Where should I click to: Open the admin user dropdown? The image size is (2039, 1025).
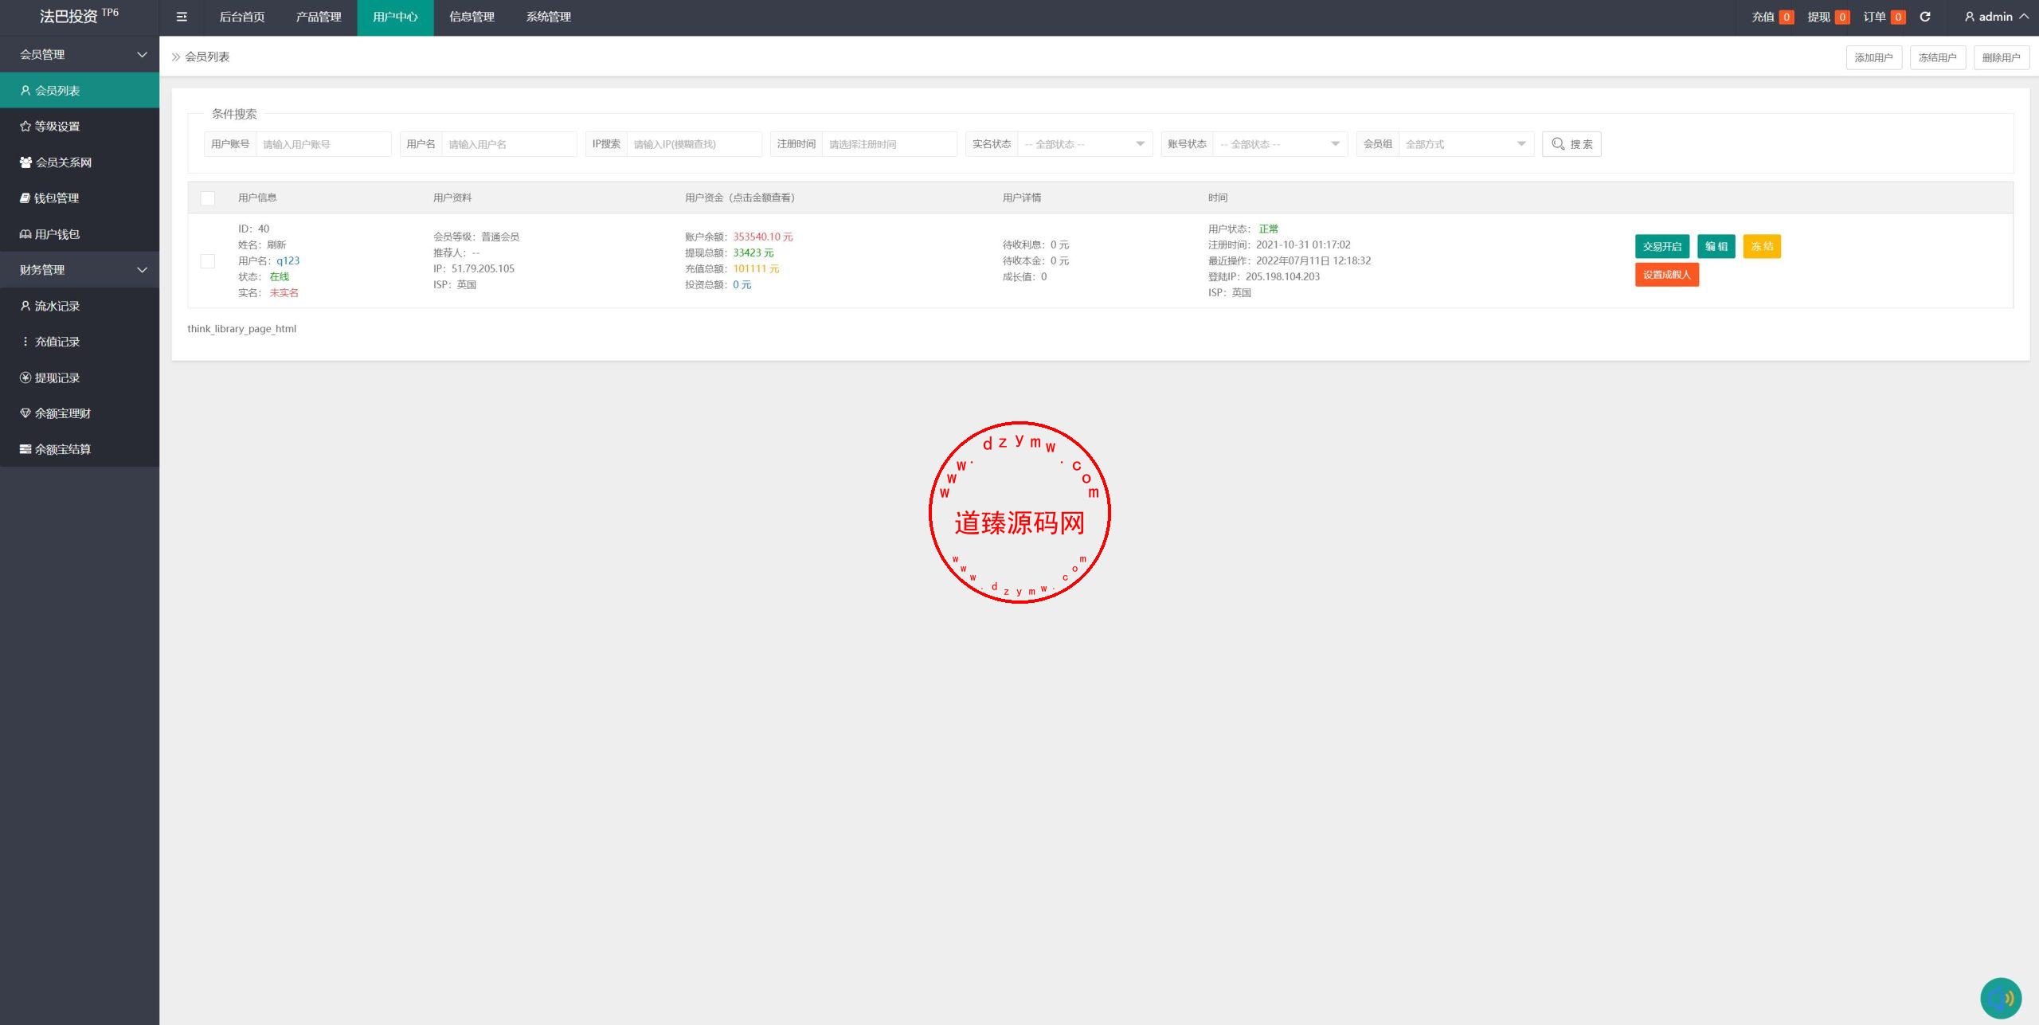1996,17
